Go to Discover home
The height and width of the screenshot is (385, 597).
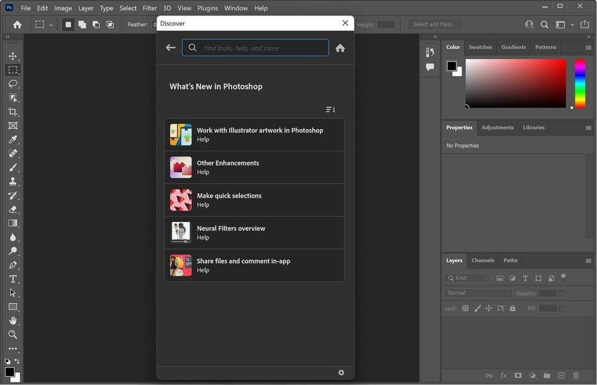pos(340,48)
